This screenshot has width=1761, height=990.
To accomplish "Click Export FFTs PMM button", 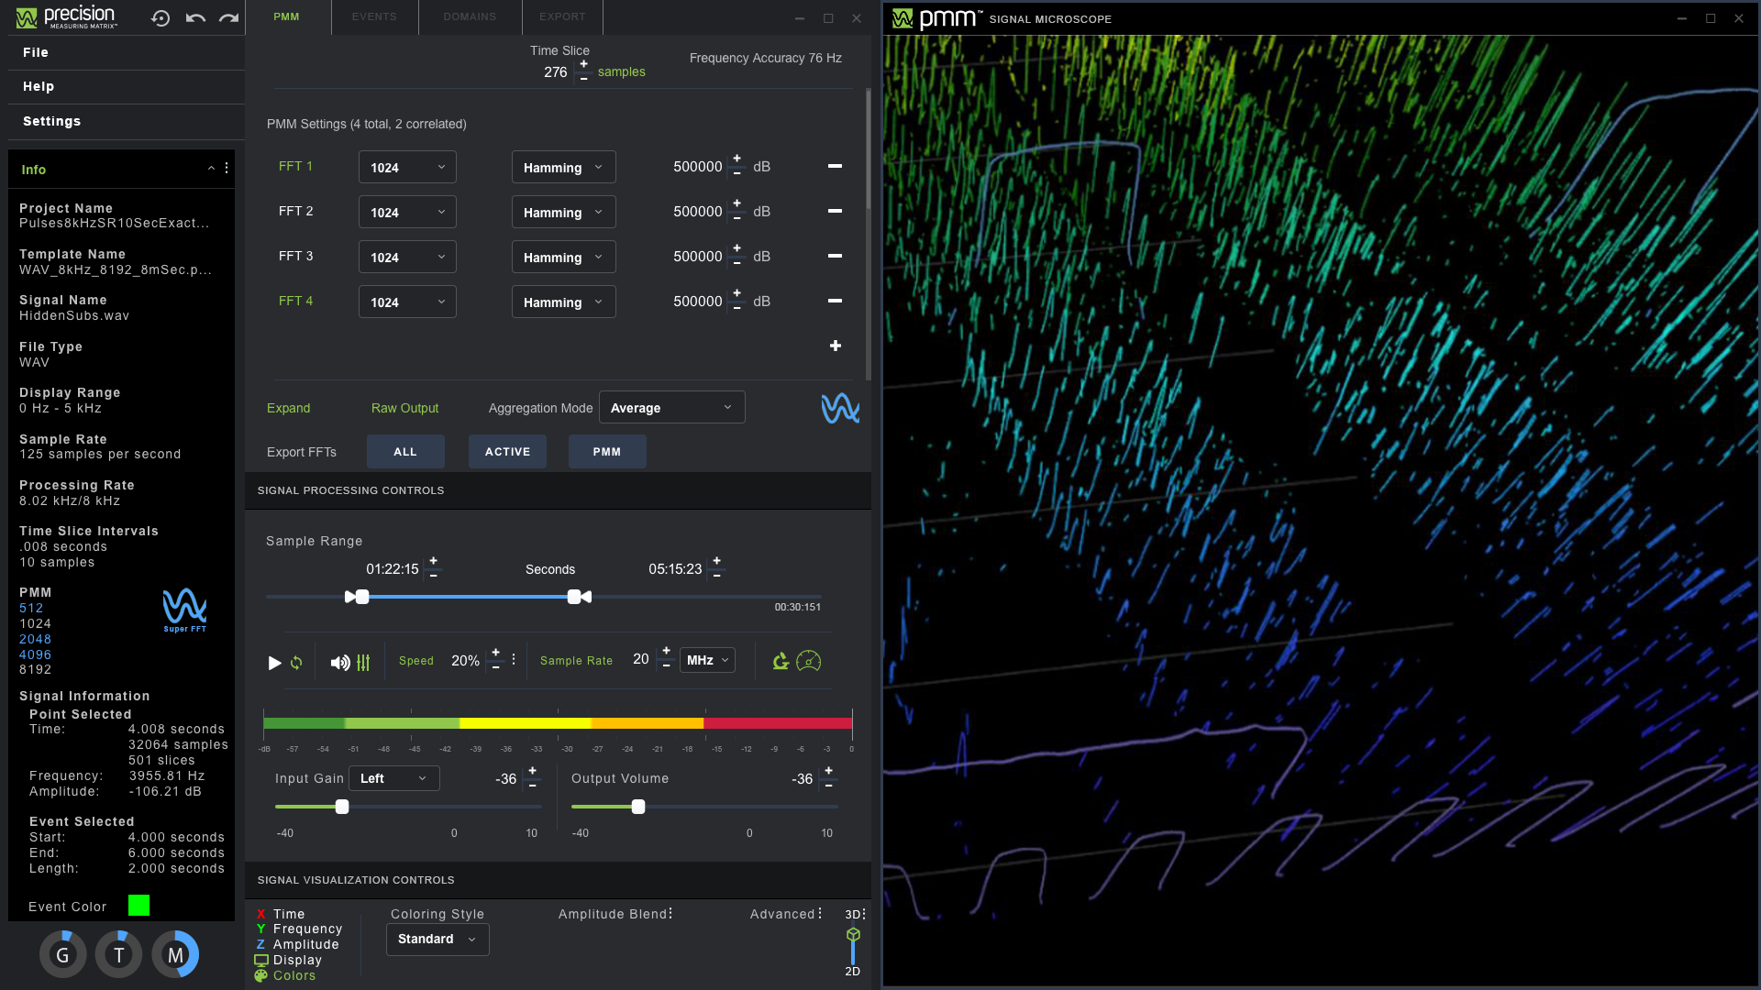I will click(x=607, y=452).
